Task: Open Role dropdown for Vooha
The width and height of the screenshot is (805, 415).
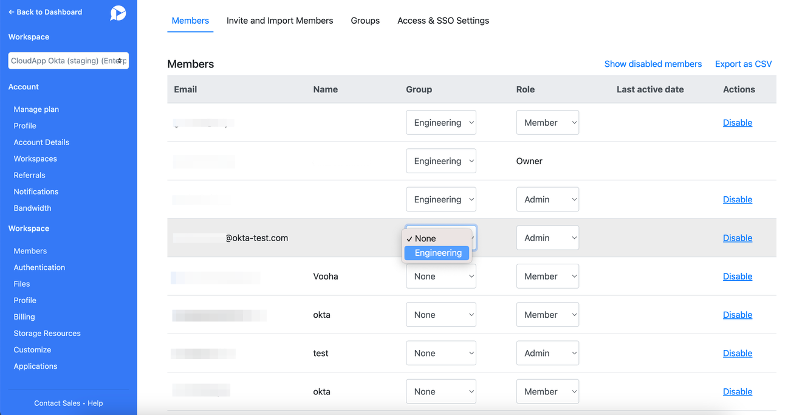Action: (547, 276)
